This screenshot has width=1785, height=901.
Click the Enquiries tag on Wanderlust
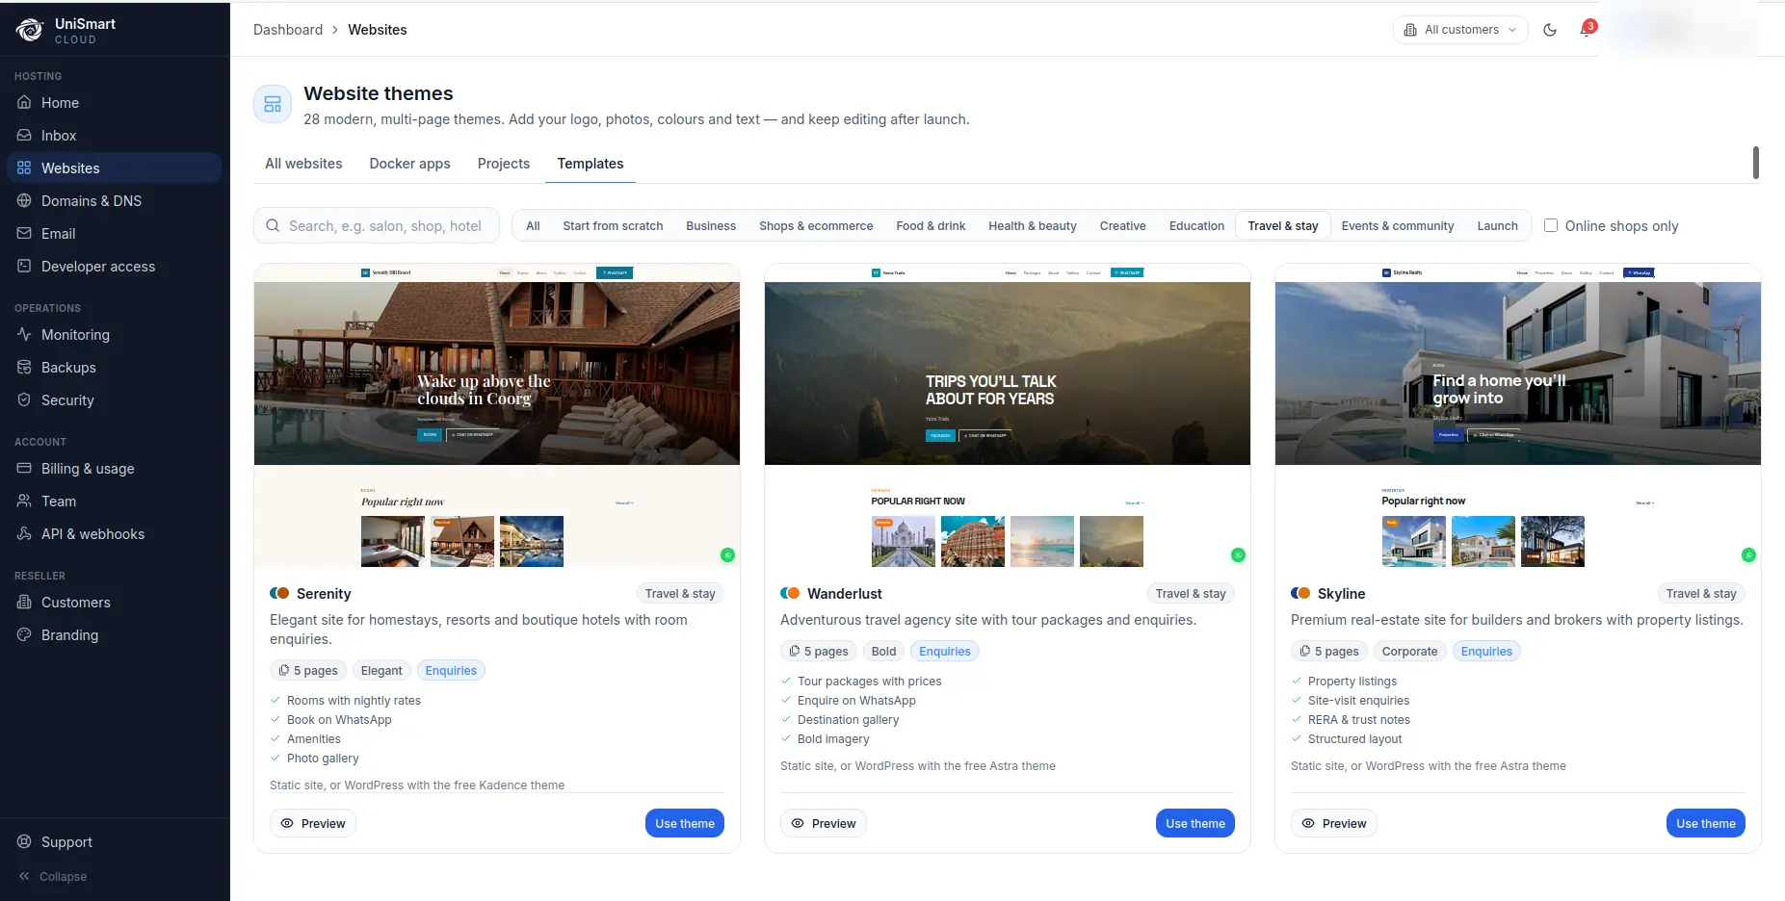coord(945,651)
